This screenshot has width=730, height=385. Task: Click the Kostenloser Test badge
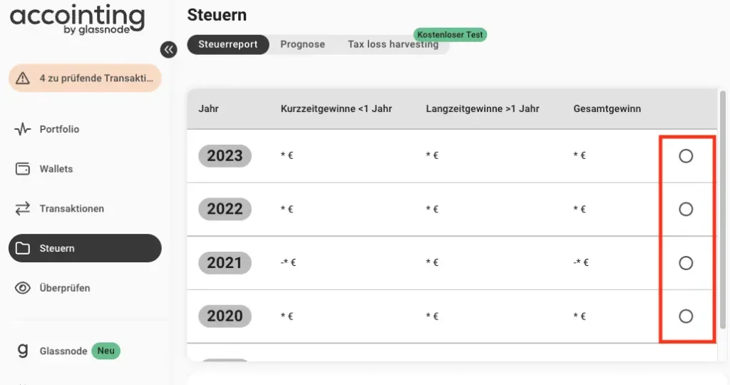[x=450, y=34]
